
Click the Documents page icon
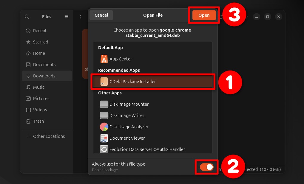tap(28, 64)
